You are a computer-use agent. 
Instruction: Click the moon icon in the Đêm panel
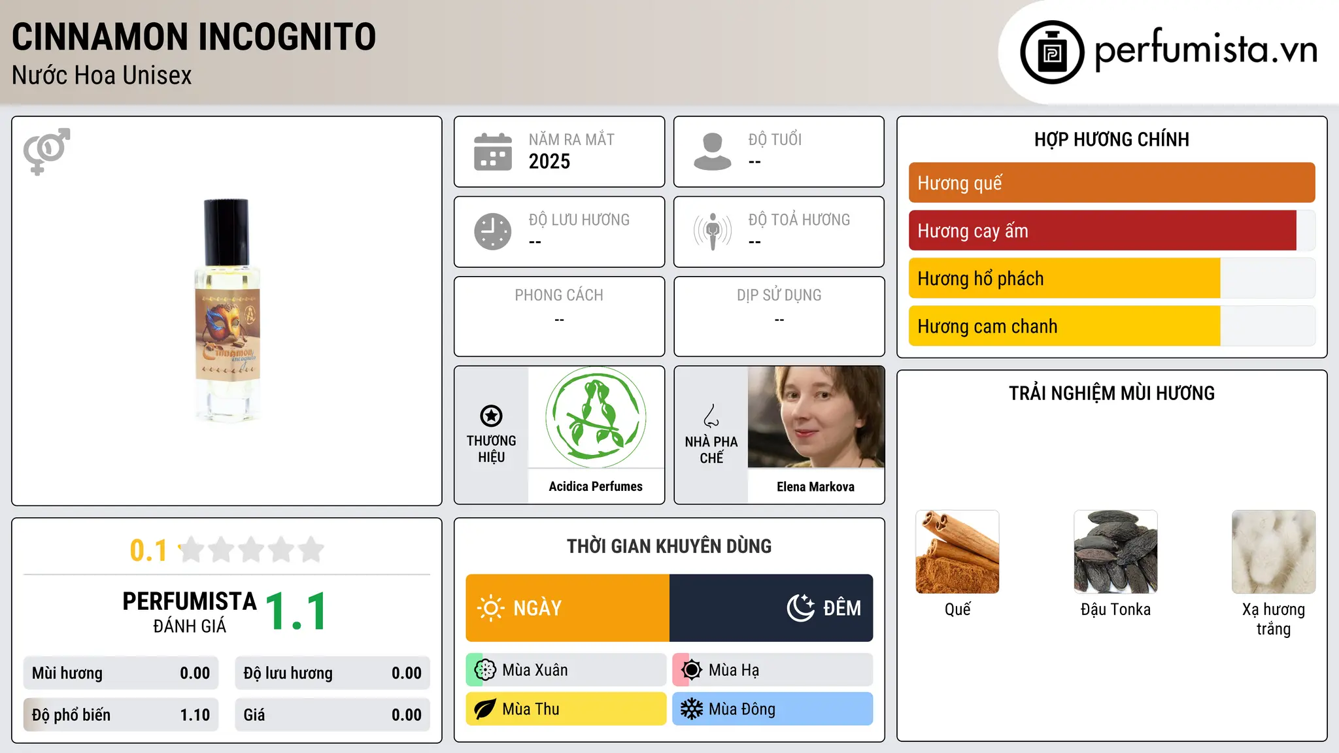801,608
